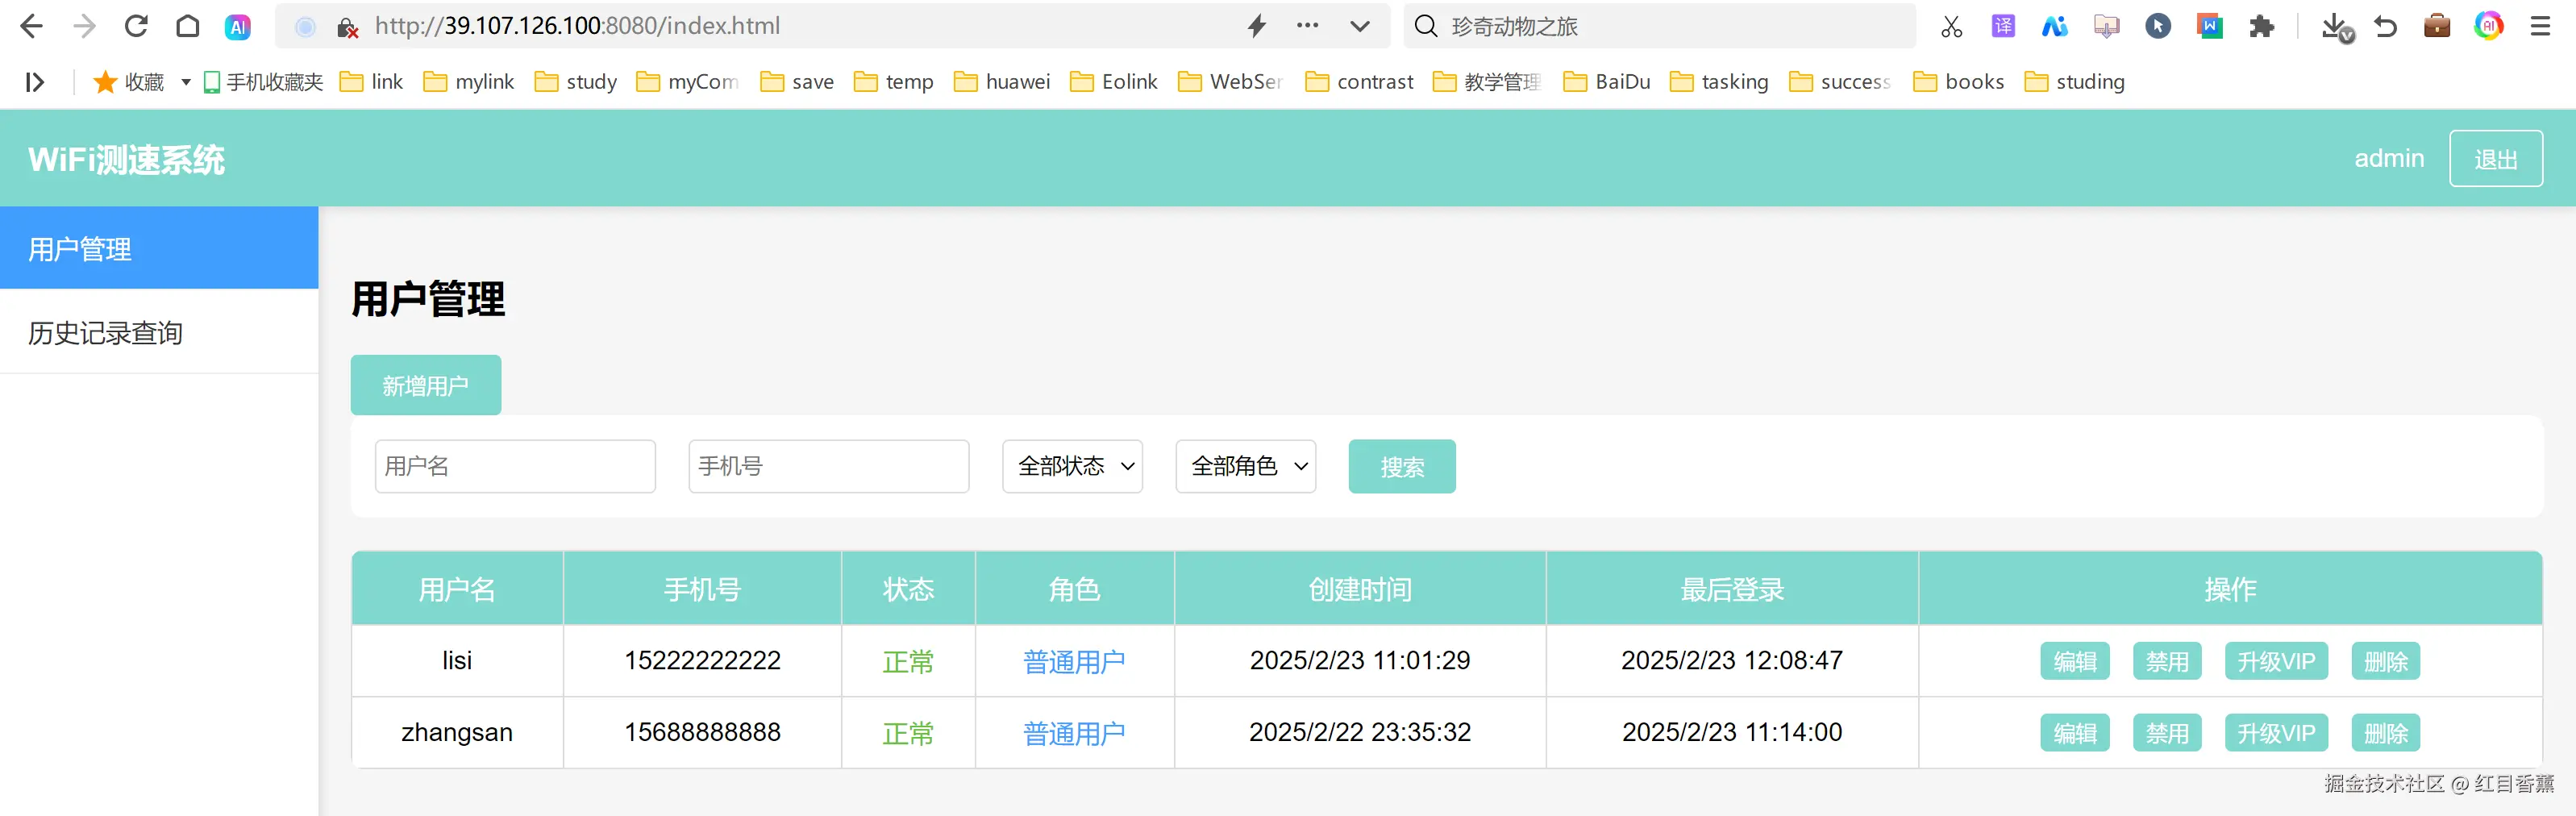Image resolution: width=2576 pixels, height=816 pixels.
Task: Open the purple translate extension
Action: 2003,26
